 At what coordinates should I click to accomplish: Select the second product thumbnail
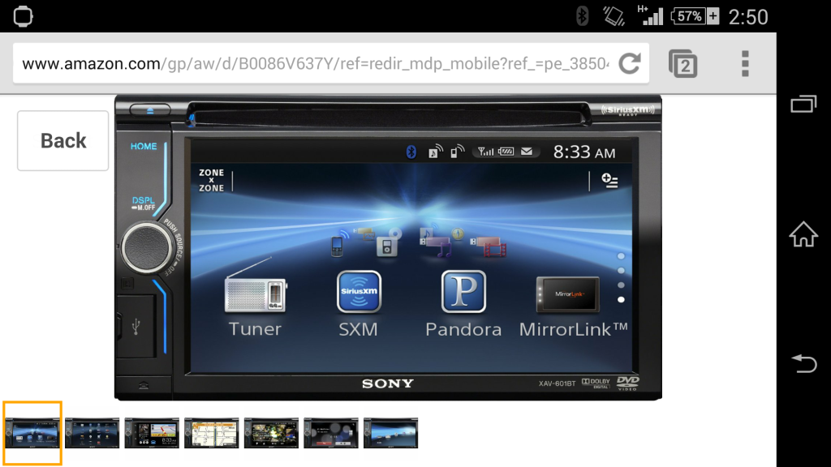pos(93,433)
